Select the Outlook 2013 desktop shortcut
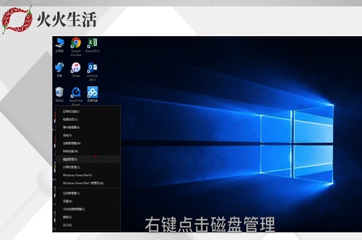362x240 pixels. pyautogui.click(x=92, y=72)
